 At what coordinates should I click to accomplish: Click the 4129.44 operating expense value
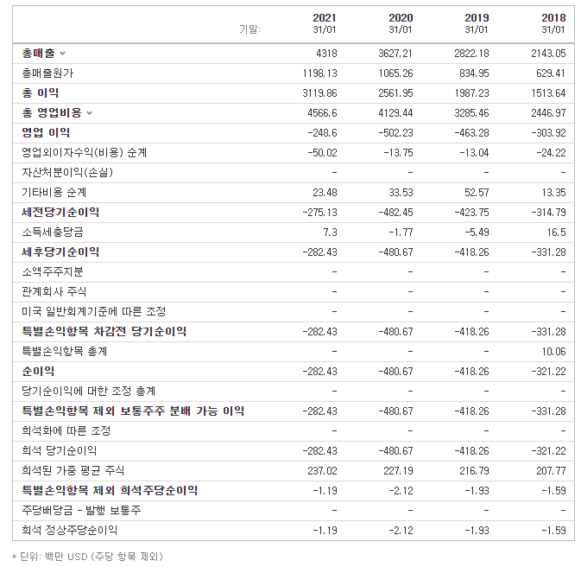click(x=395, y=113)
